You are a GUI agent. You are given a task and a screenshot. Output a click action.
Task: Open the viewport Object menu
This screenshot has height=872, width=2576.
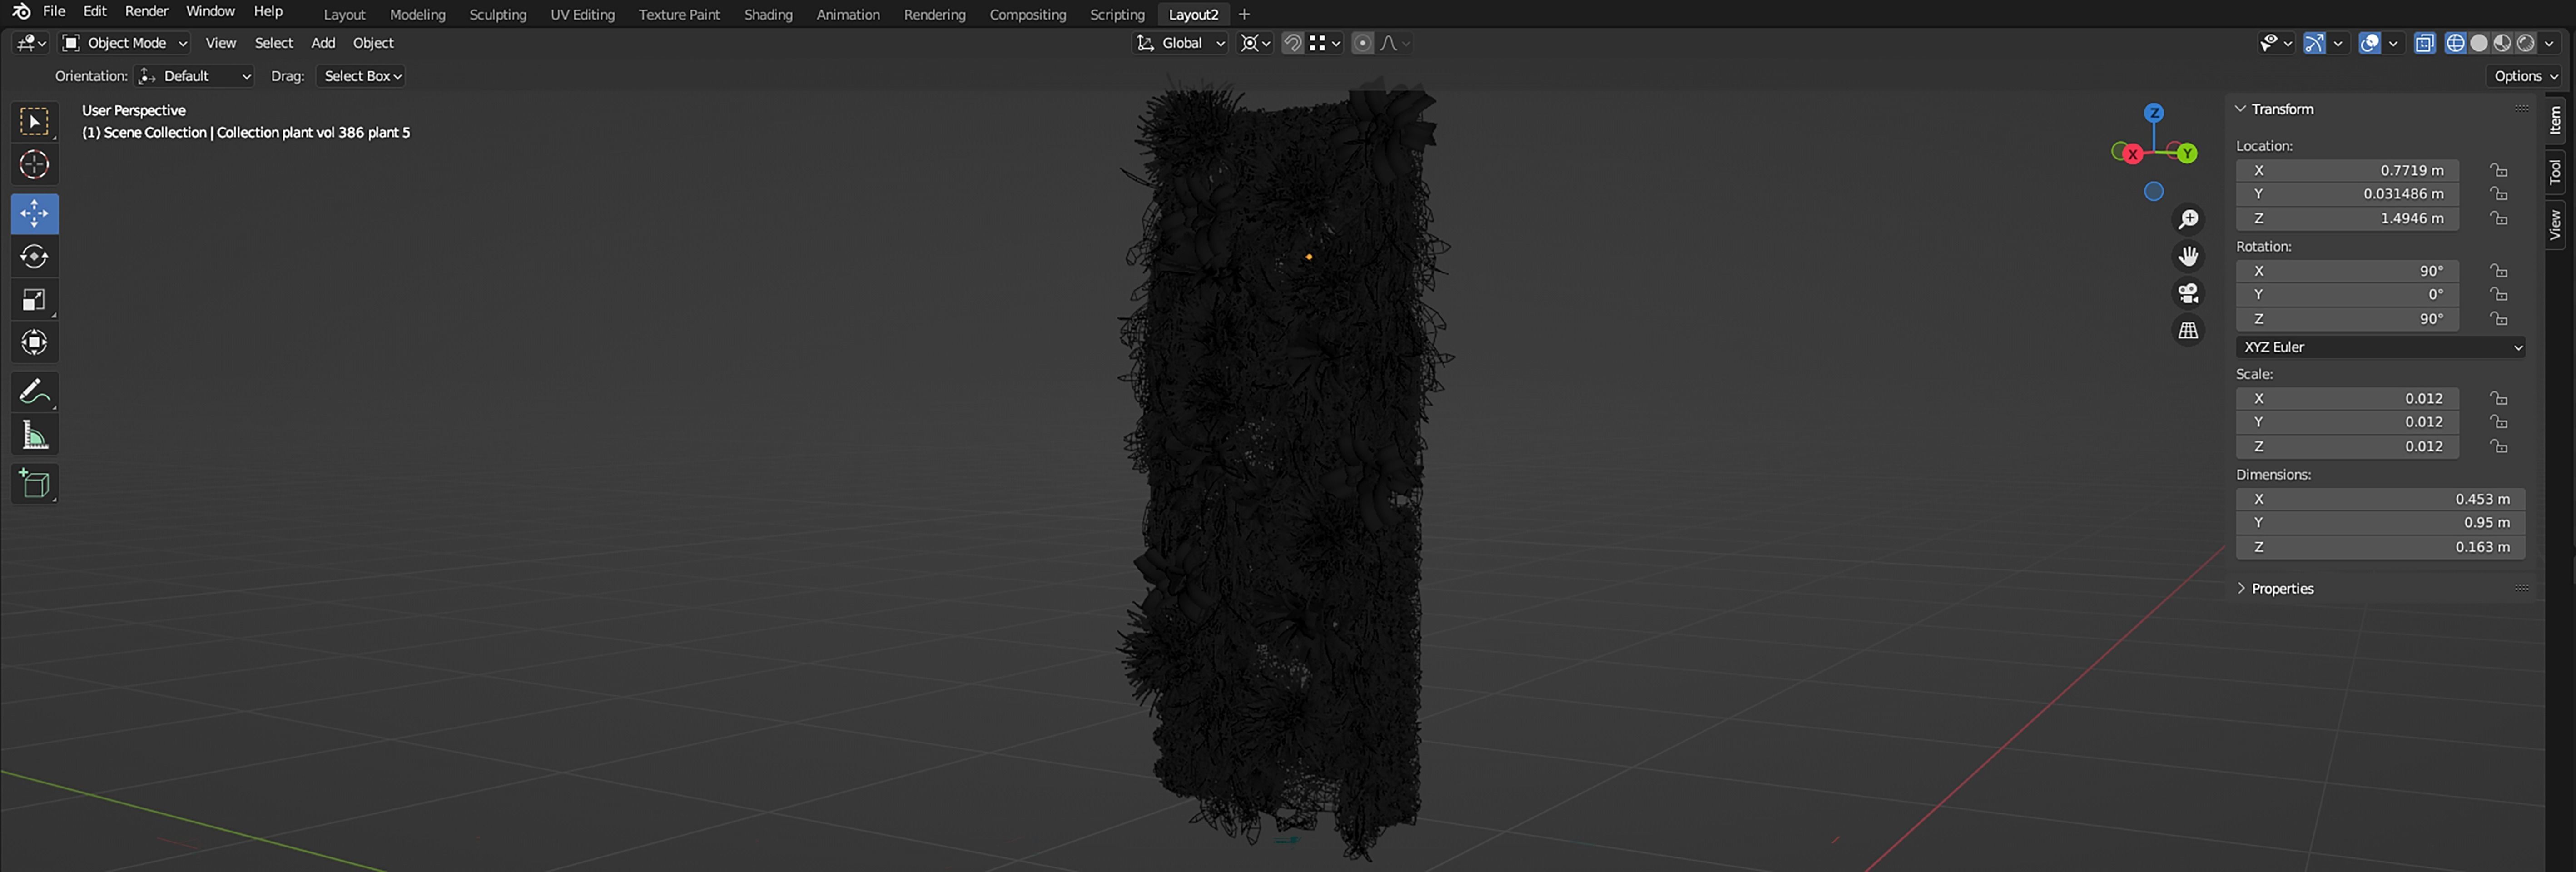(373, 43)
